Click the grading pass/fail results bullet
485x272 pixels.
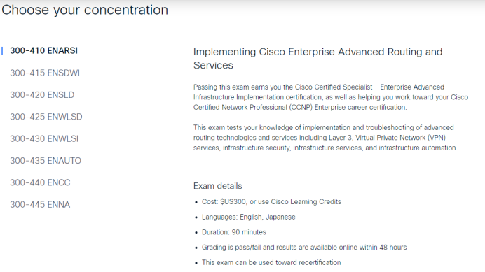pyautogui.click(x=304, y=248)
